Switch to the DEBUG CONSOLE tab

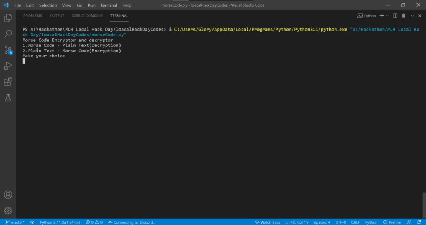pos(88,16)
